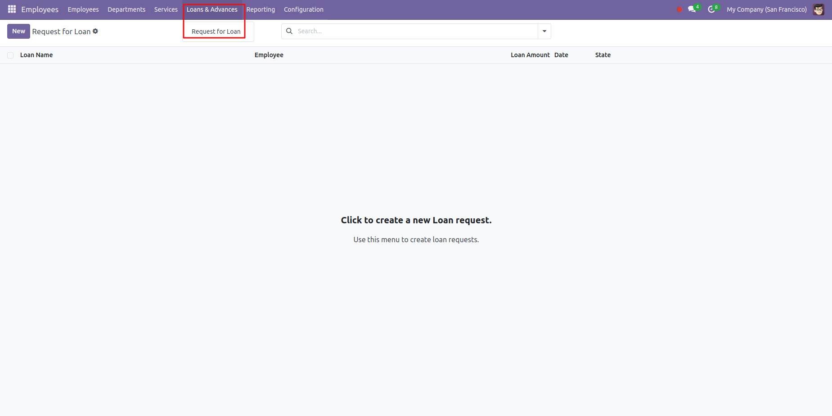Open the activities clock icon

click(711, 9)
